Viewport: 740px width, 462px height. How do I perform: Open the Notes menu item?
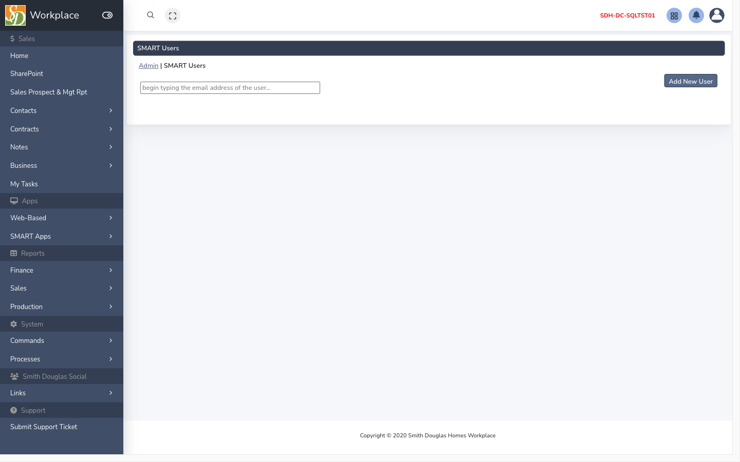tap(62, 147)
